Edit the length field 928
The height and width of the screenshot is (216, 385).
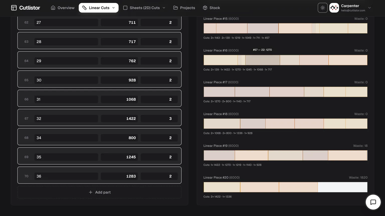[x=119, y=80]
